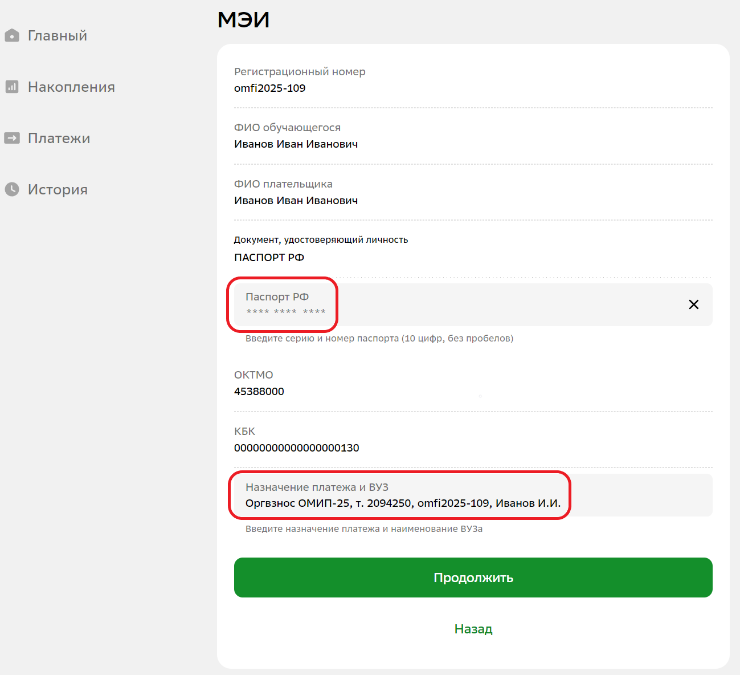Open the Главный menu item
Image resolution: width=740 pixels, height=675 pixels.
coord(58,35)
